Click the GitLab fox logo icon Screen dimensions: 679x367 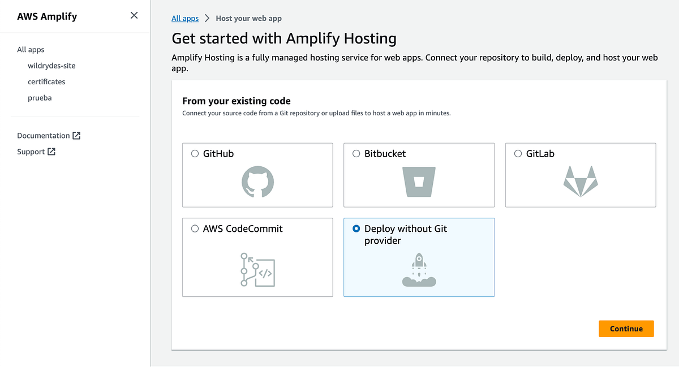[581, 181]
